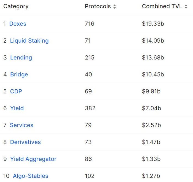Open the Bridge category link

(x=19, y=74)
